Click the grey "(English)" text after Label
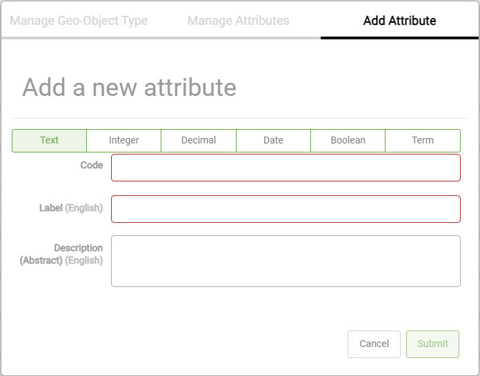 [x=84, y=208]
